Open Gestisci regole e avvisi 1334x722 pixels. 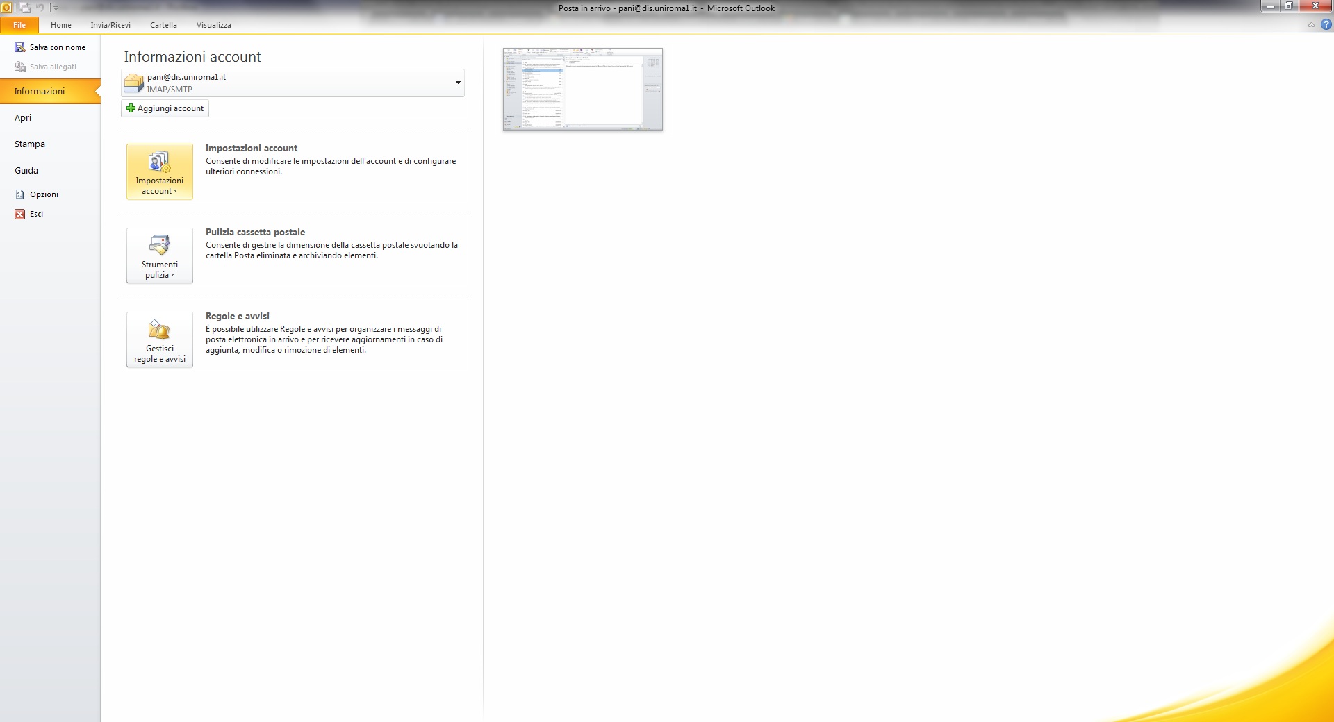point(160,339)
